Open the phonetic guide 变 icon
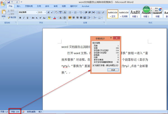Screen dimensions: 168x114 (x=60, y=12)
